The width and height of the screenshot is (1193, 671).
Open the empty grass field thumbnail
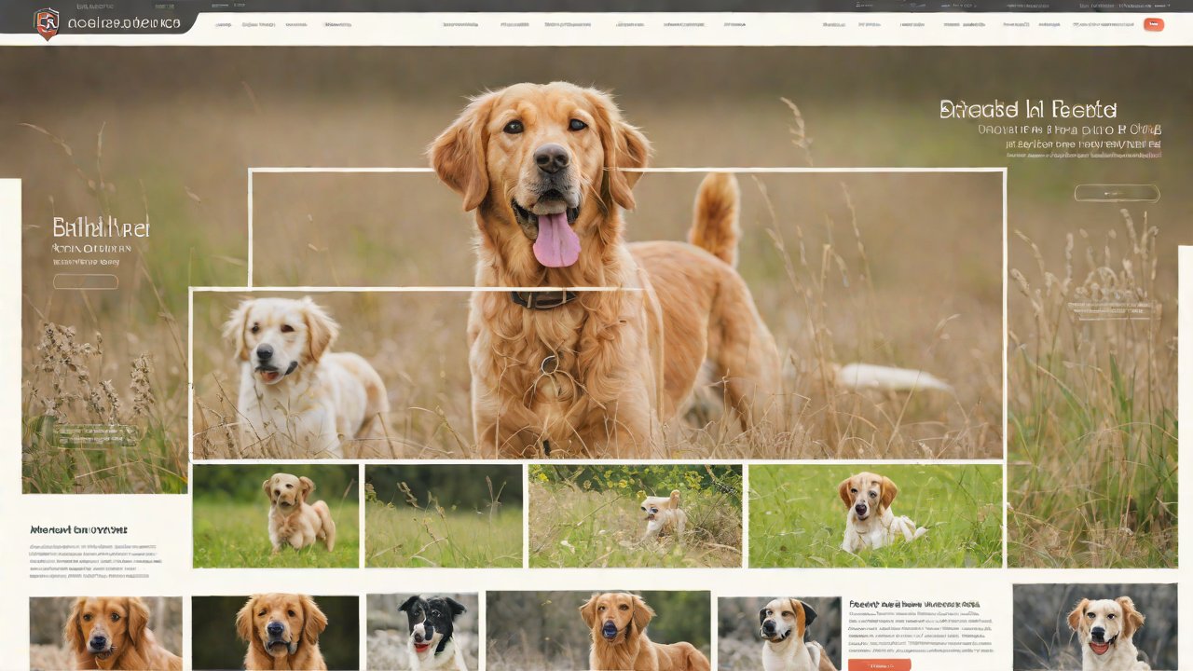444,515
